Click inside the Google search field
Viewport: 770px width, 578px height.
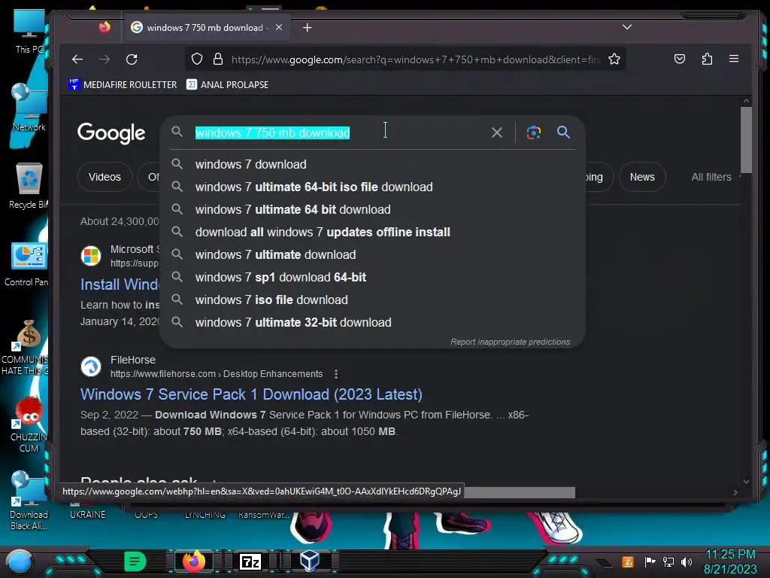339,132
